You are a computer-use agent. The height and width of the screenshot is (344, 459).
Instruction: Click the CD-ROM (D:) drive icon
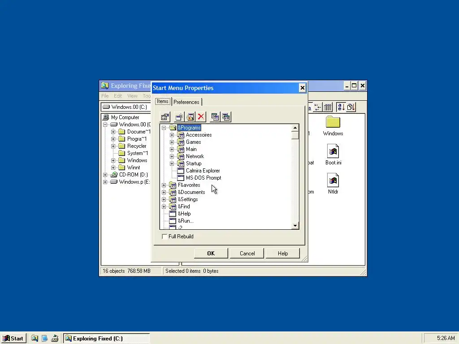point(114,175)
